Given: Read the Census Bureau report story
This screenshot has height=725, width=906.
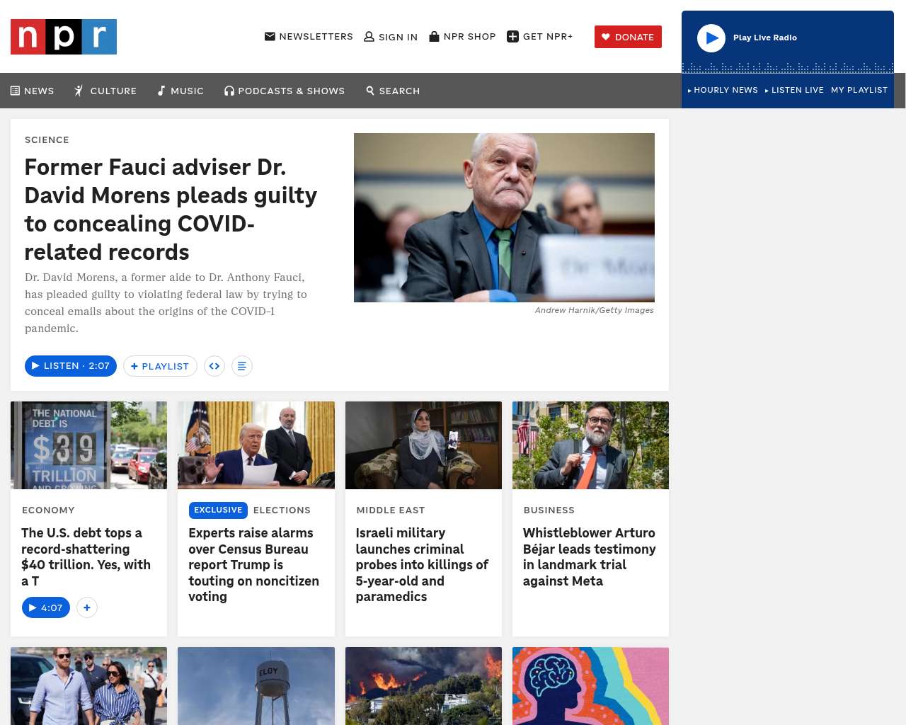Looking at the screenshot, I should (x=254, y=564).
